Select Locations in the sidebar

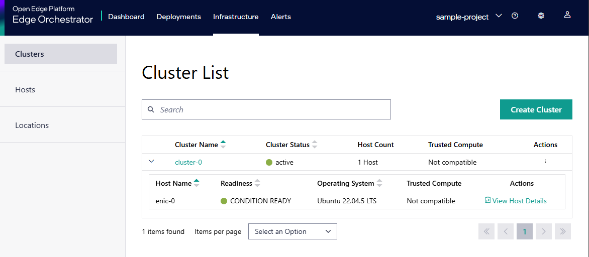coord(32,125)
